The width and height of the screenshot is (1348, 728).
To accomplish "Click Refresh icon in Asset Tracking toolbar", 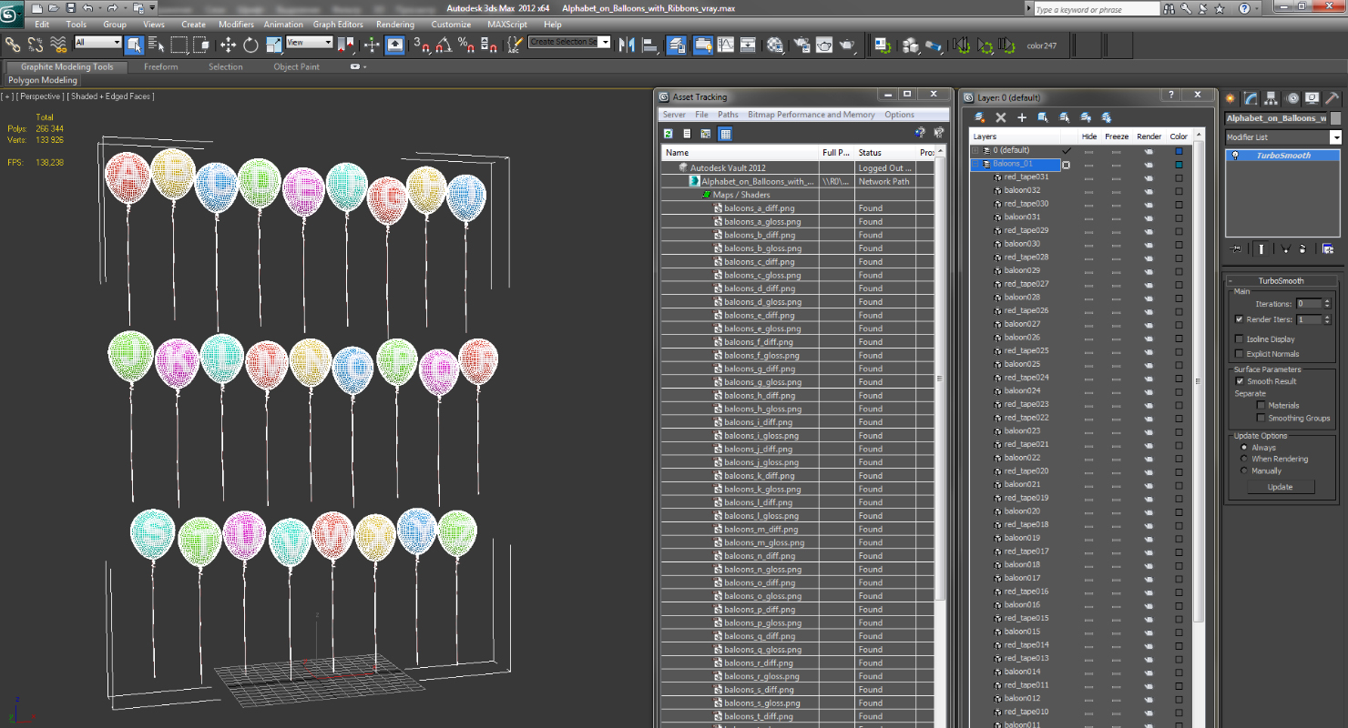I will click(x=668, y=134).
